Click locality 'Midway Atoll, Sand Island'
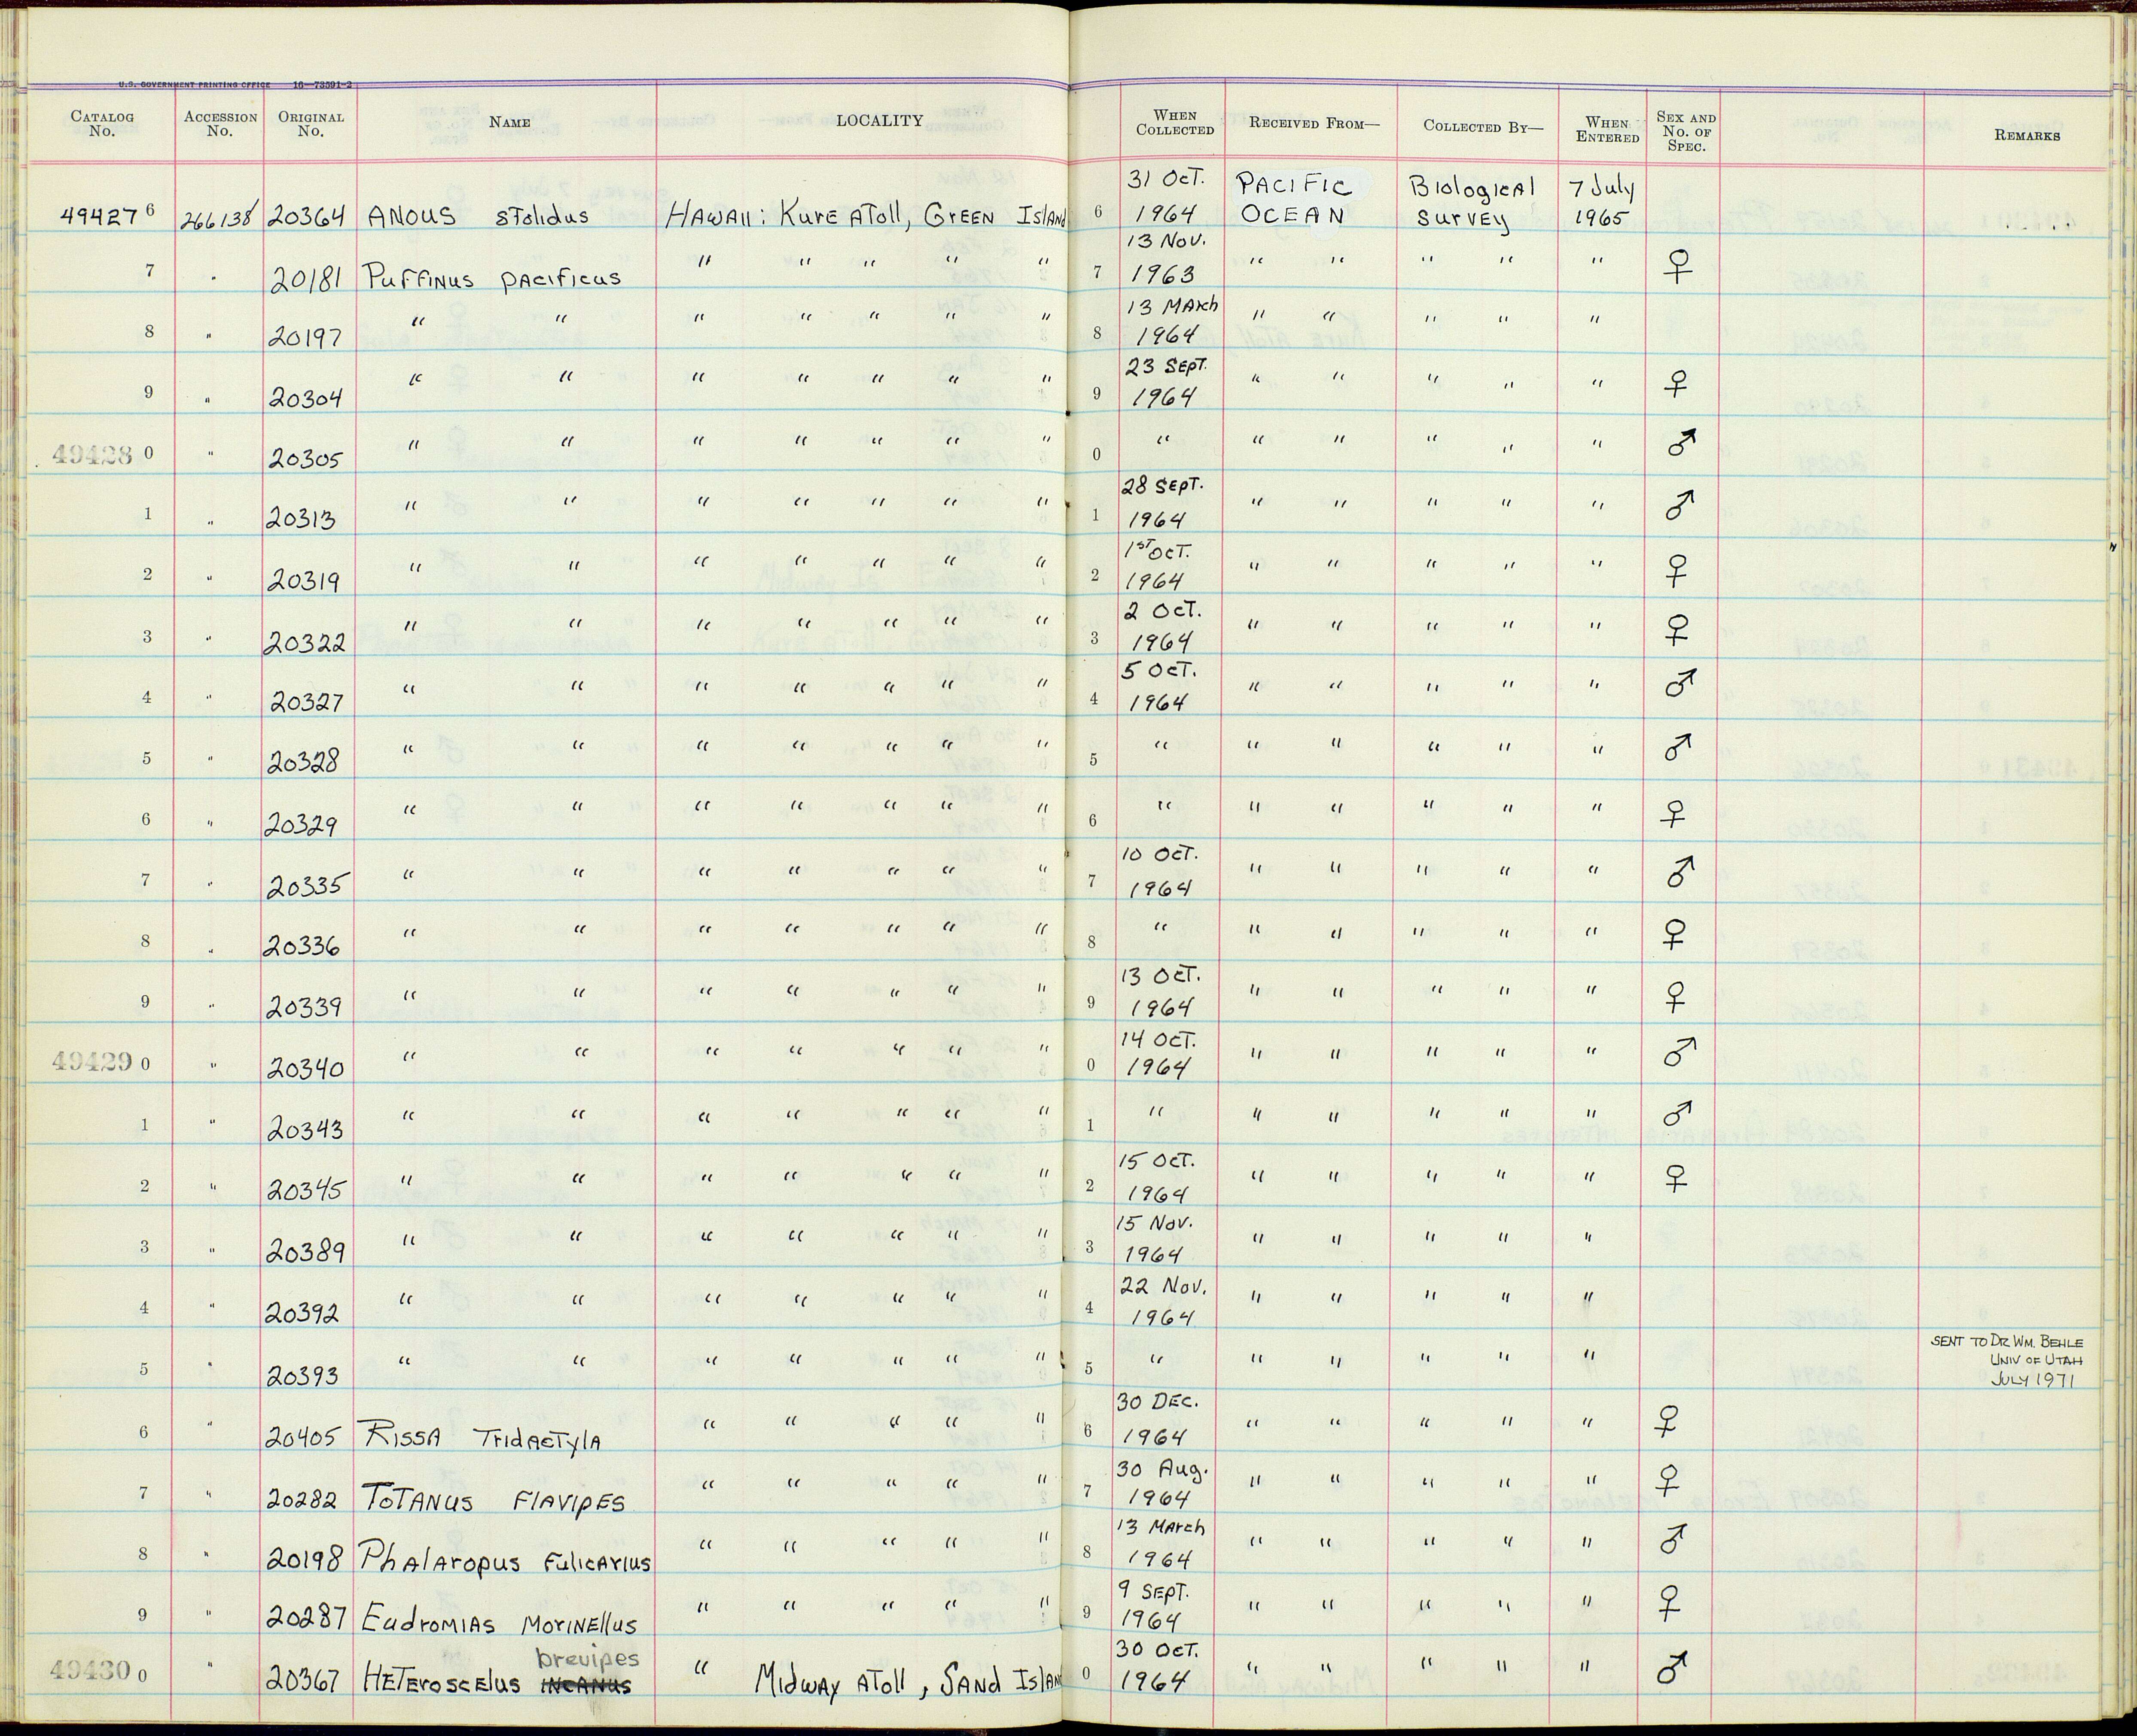Image resolution: width=2137 pixels, height=1736 pixels. (908, 1682)
